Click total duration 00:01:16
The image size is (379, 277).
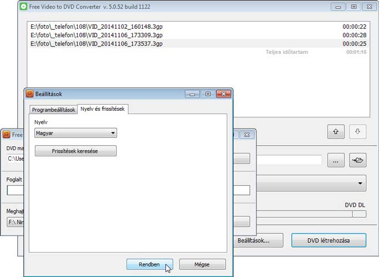(356, 52)
